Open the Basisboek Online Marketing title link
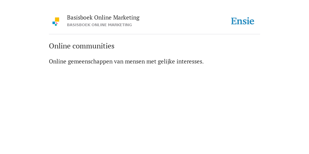This screenshot has height=154, width=309. pyautogui.click(x=103, y=17)
